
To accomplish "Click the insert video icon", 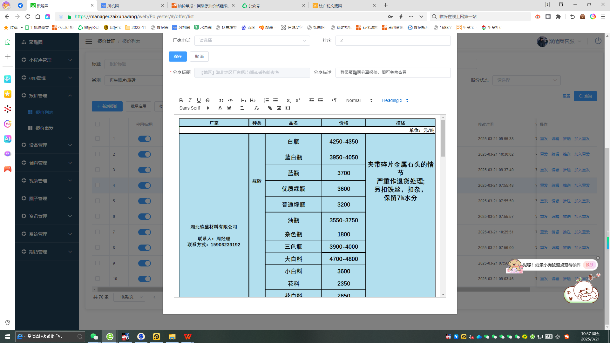I will [288, 108].
